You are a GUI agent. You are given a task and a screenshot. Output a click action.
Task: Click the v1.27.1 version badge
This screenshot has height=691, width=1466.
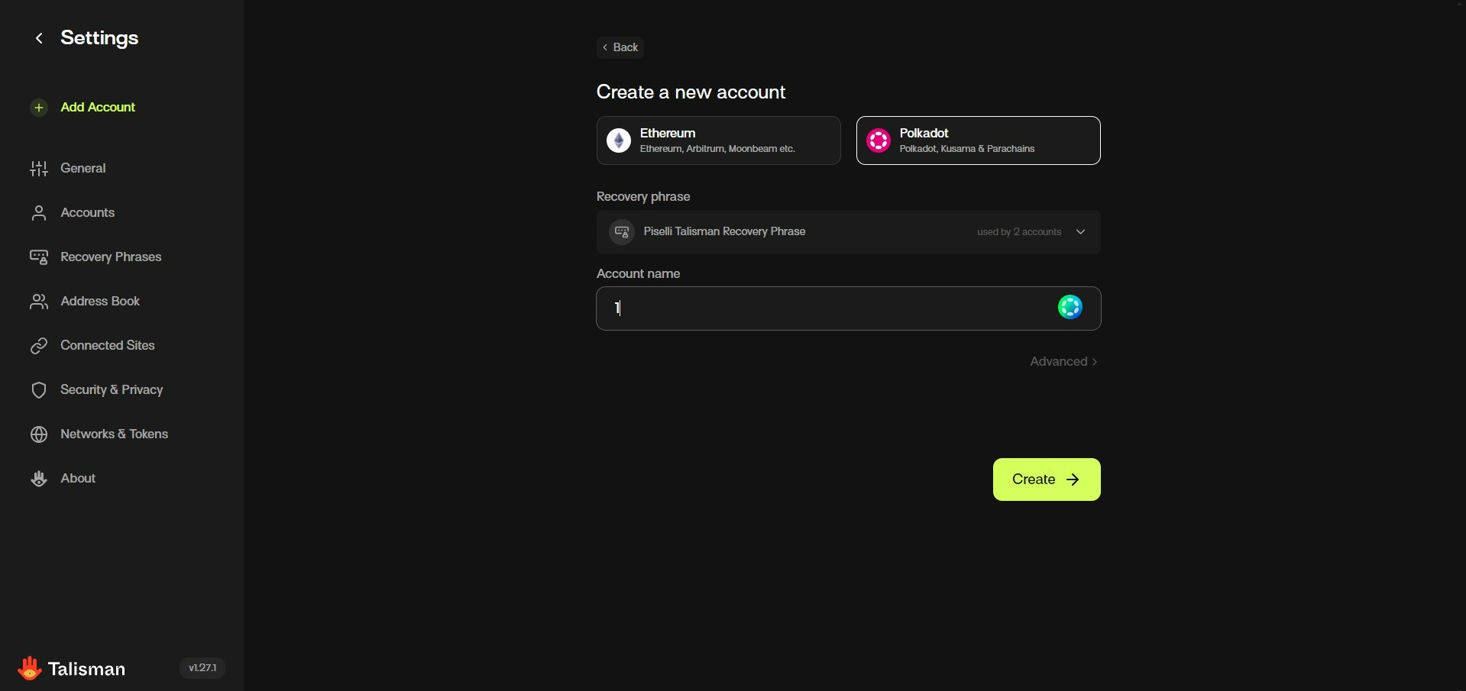tap(202, 668)
